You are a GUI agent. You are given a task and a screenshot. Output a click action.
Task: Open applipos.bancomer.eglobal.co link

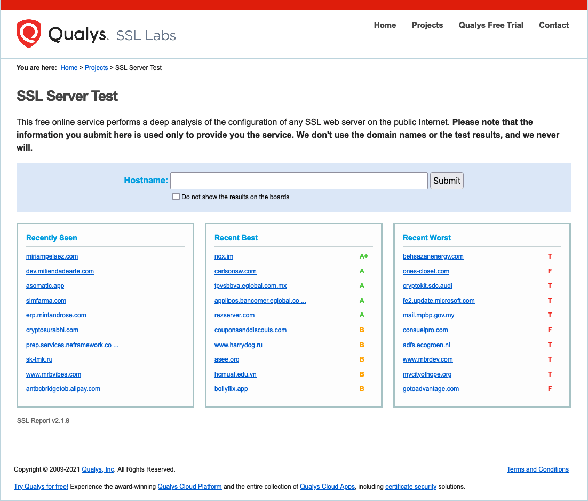[260, 301]
